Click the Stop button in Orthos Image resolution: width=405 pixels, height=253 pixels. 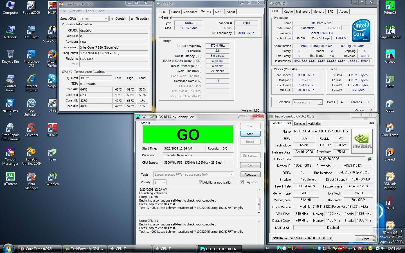[x=250, y=134]
